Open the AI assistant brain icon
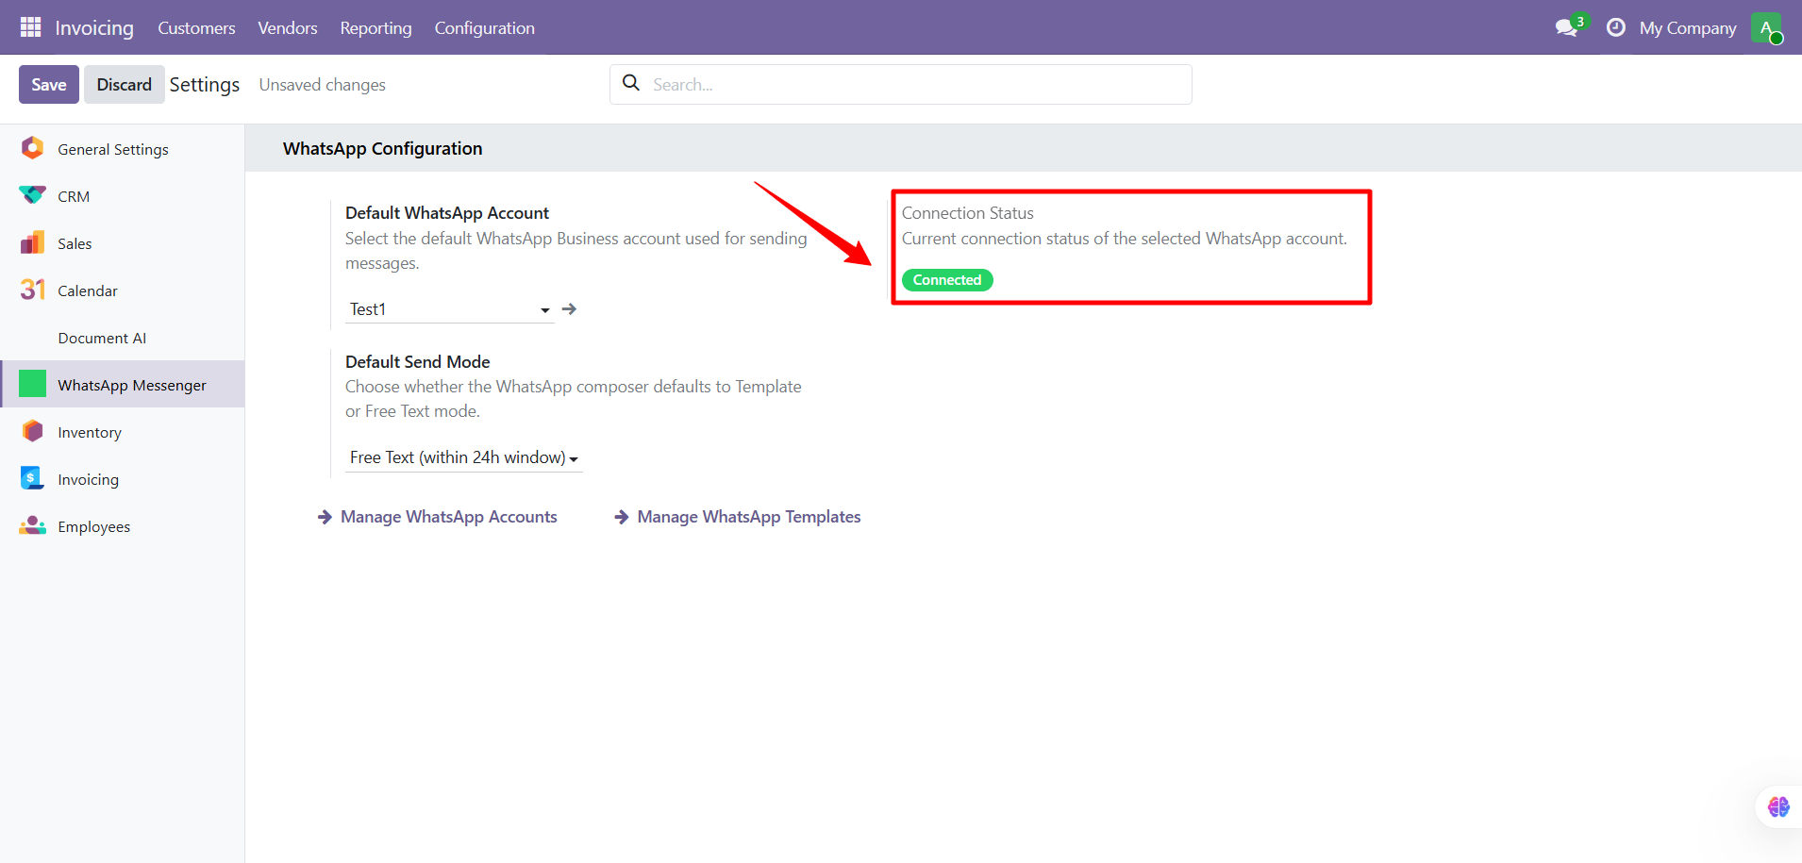Viewport: 1802px width, 863px height. click(1778, 806)
